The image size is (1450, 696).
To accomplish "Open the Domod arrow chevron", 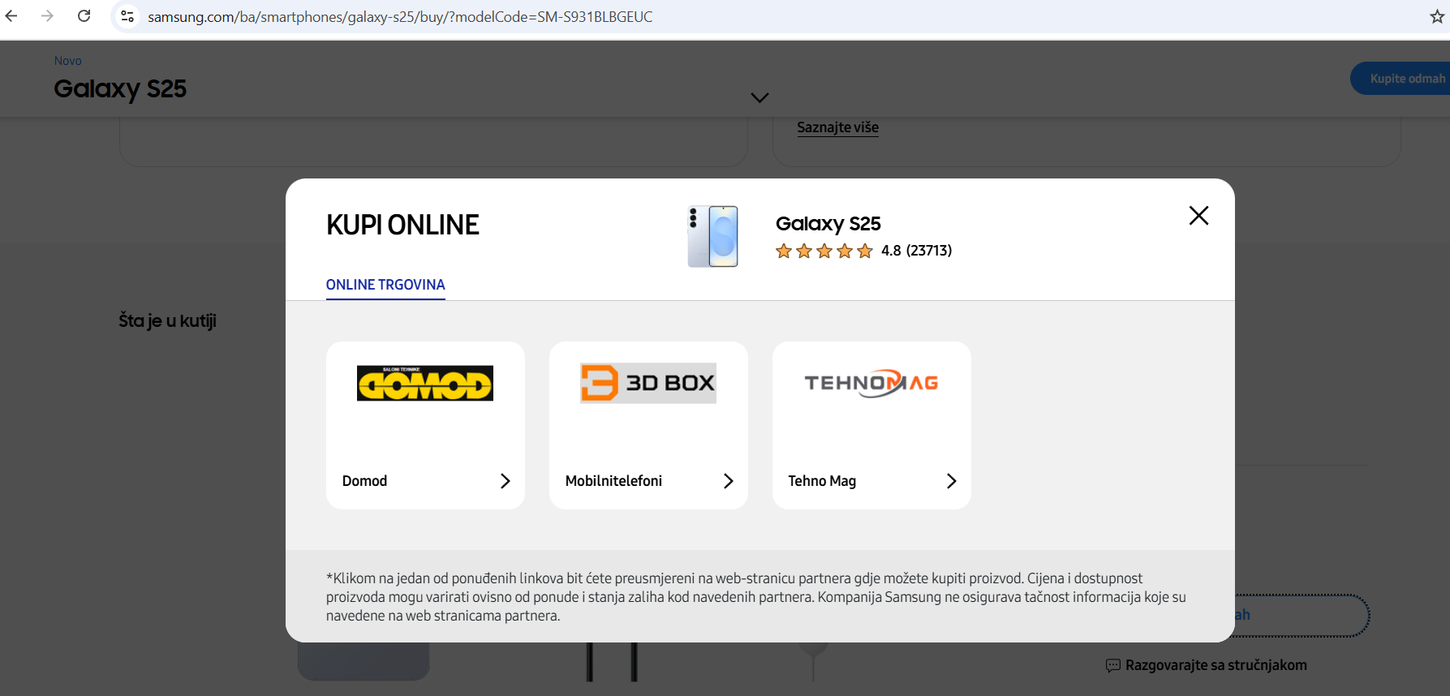I will [505, 481].
